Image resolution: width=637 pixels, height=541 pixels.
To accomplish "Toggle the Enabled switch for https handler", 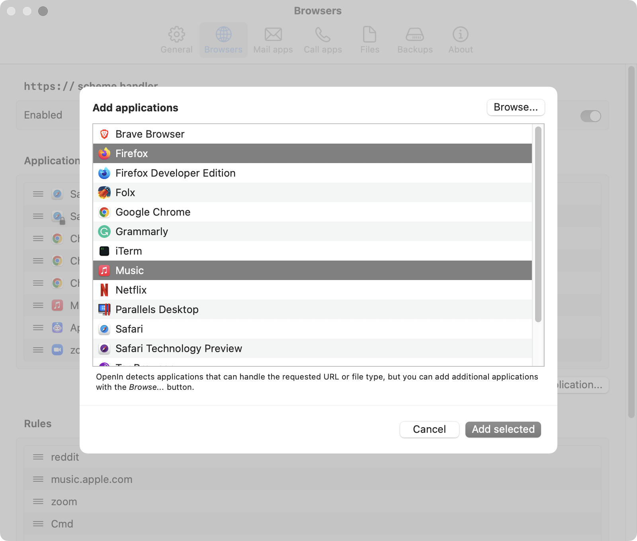I will (x=591, y=116).
